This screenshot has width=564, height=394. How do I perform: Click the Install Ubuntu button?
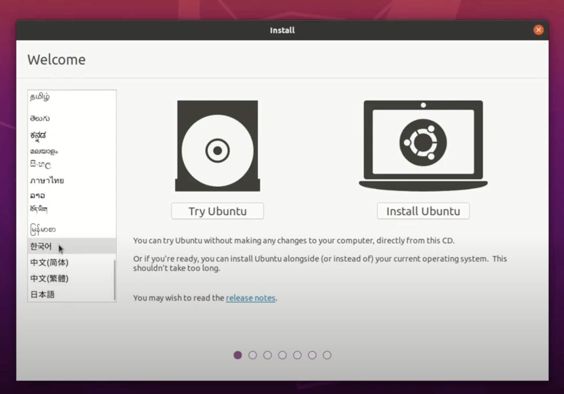(423, 211)
